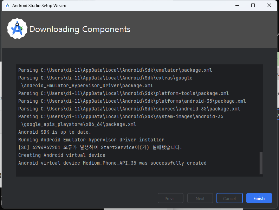This screenshot has width=279, height=210.
Task: Click the platforms\android-35 parsing line
Action: pyautogui.click(x=132, y=101)
